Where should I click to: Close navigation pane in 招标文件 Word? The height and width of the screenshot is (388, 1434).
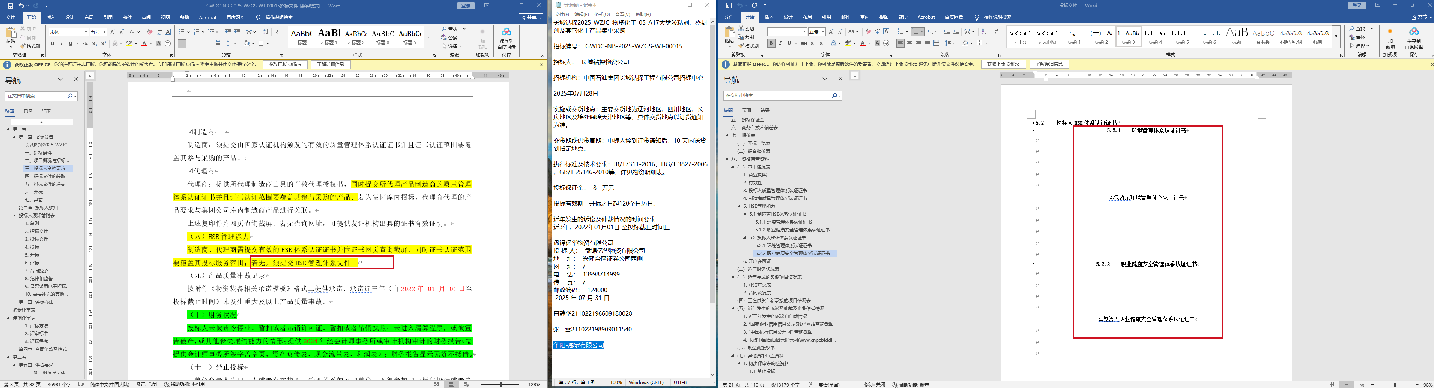[76, 79]
